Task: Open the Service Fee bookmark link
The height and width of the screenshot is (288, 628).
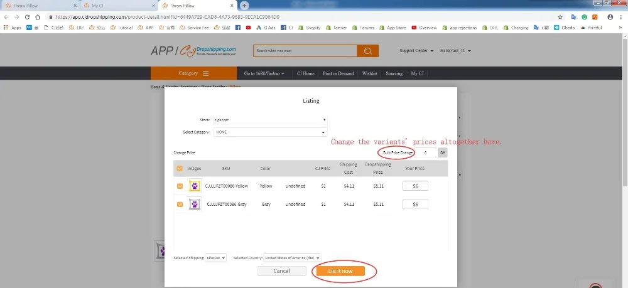Action: point(194,28)
